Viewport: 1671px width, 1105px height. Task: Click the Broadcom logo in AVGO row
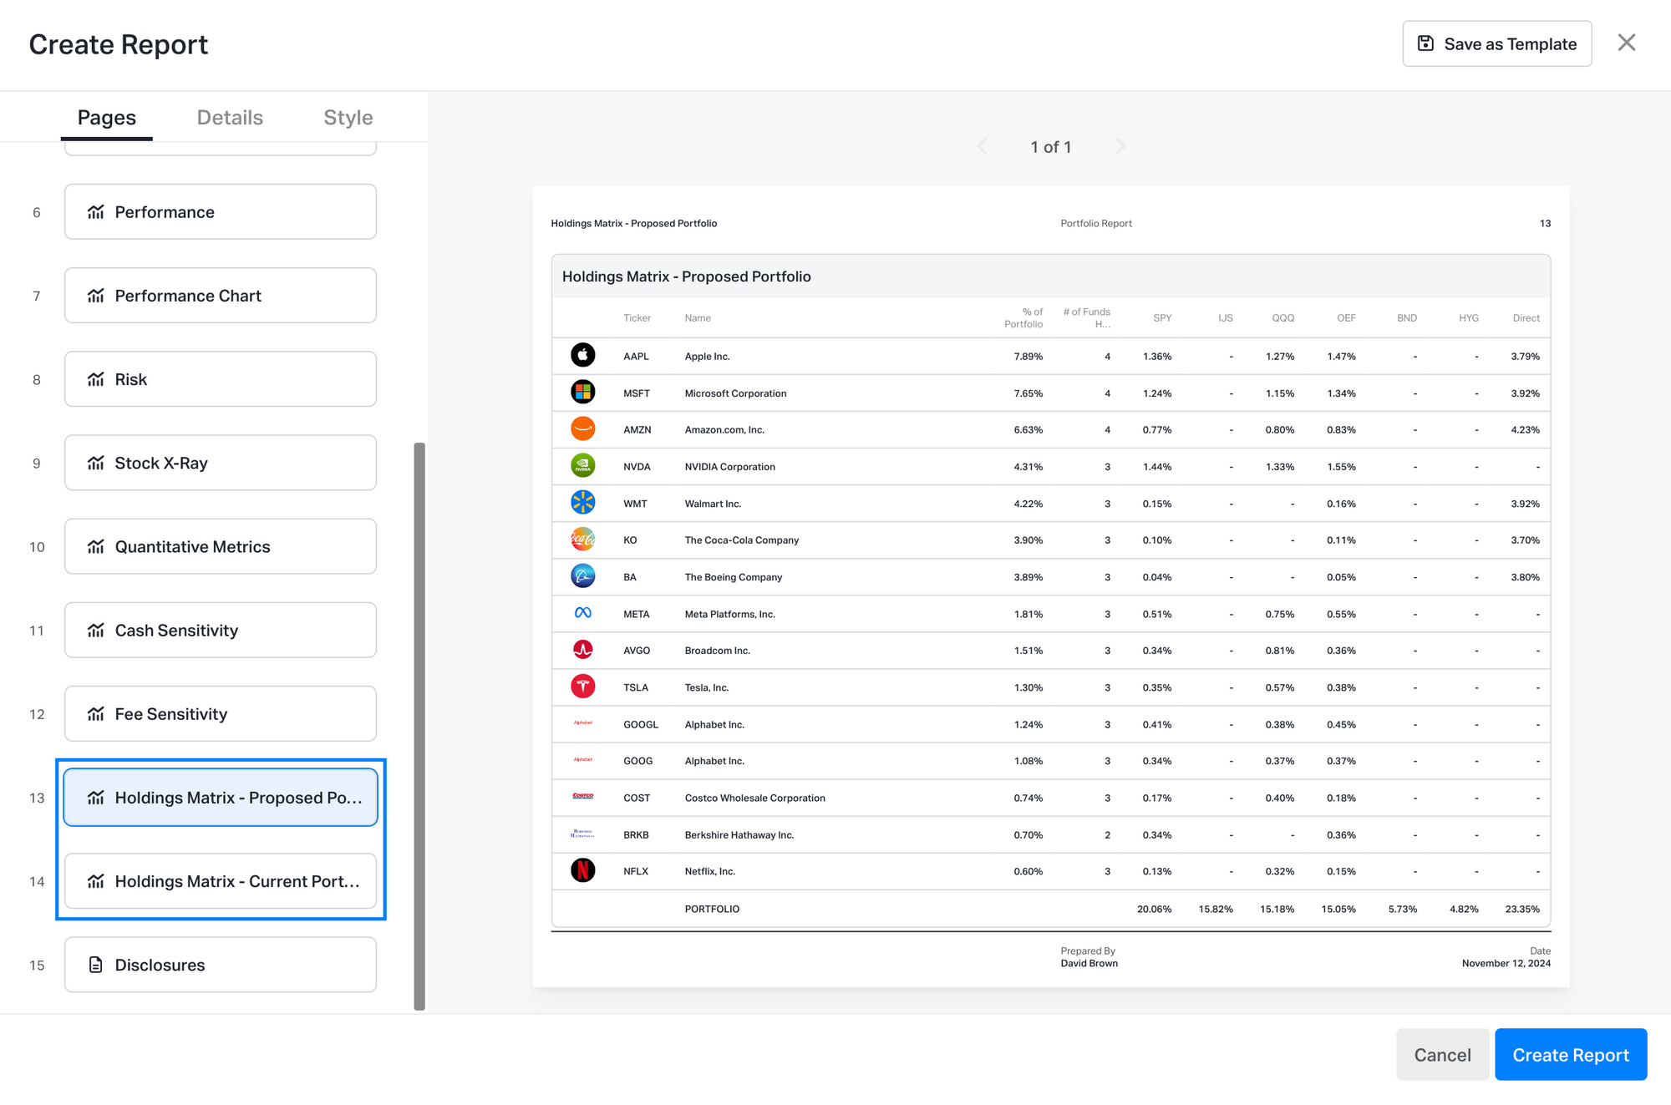583,649
